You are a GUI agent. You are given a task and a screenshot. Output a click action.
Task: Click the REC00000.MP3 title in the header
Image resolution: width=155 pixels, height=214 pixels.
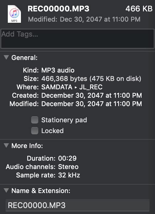(x=58, y=9)
